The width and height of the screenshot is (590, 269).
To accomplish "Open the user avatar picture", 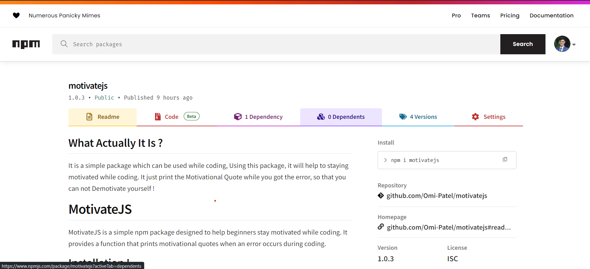I will (562, 44).
